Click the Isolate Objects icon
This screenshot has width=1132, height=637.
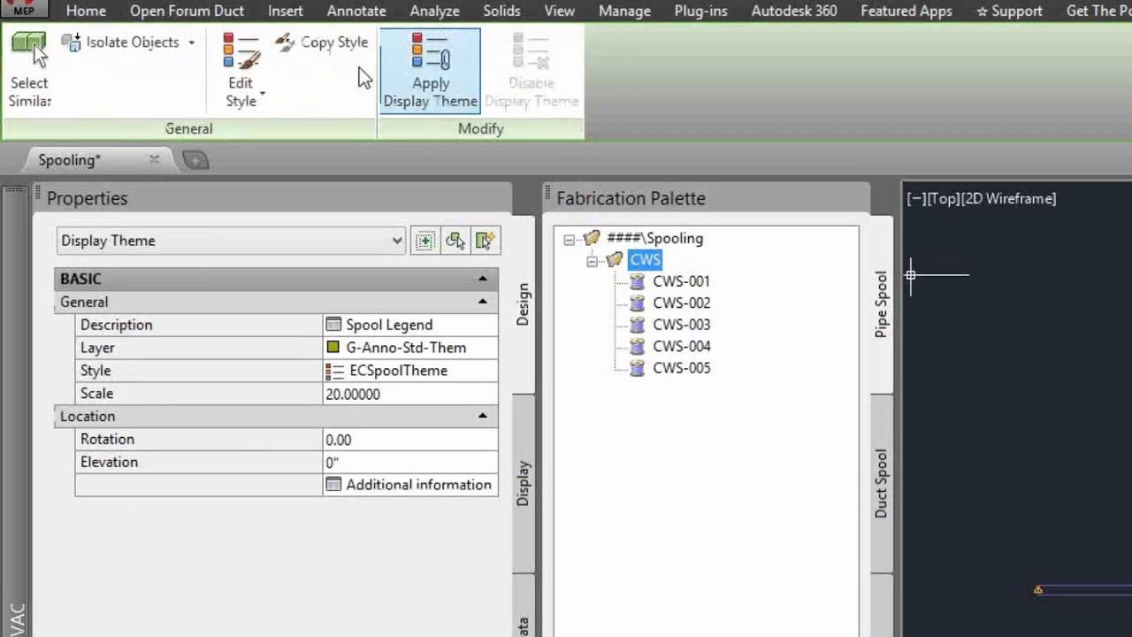(71, 42)
